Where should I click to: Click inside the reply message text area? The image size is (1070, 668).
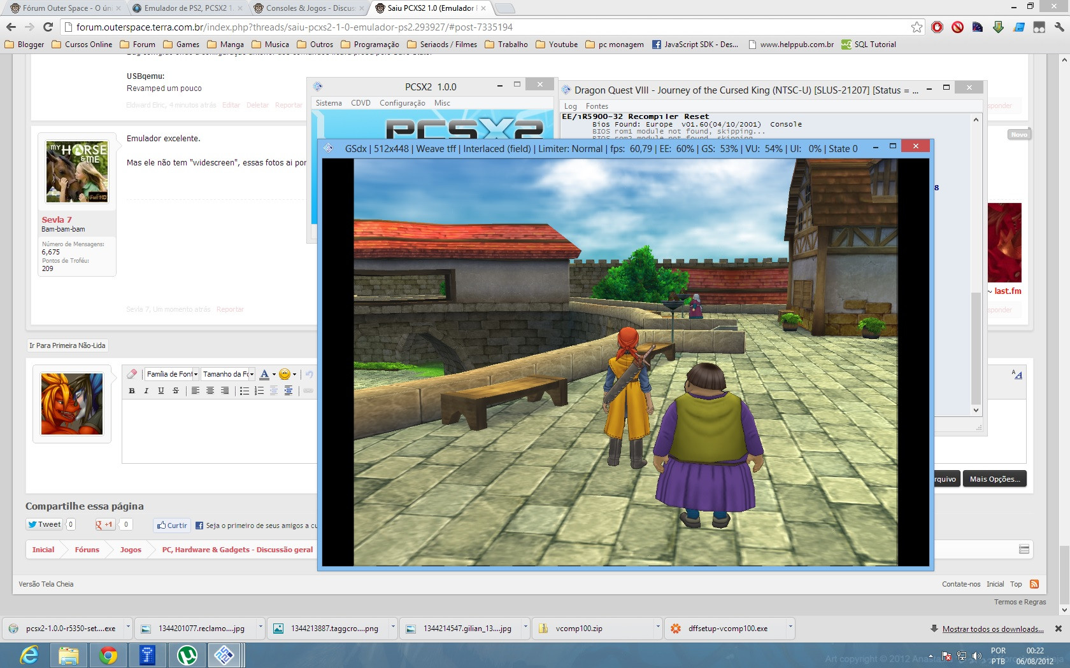pos(220,431)
